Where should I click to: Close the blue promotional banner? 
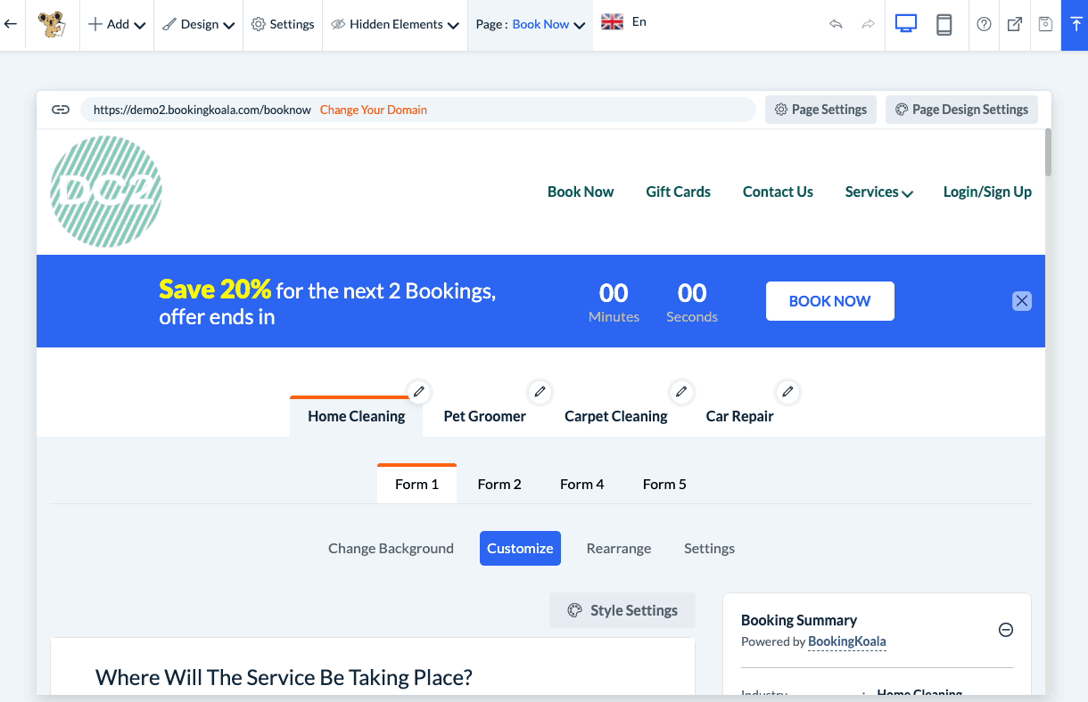pyautogui.click(x=1022, y=301)
